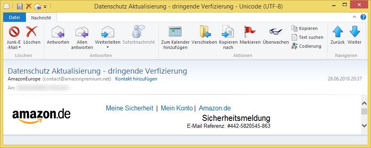Maximize the message window

[x=345, y=4]
